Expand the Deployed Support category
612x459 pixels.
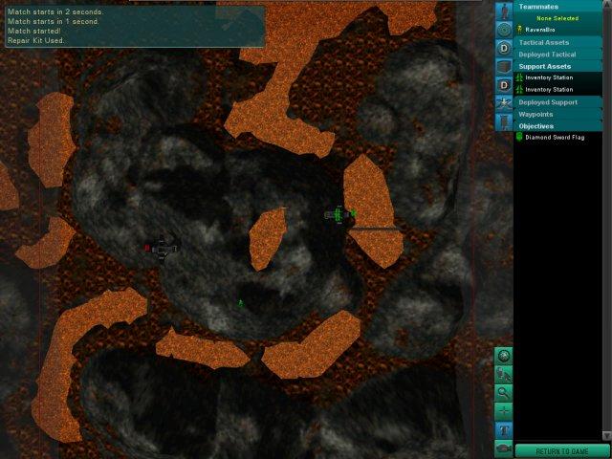pos(558,102)
